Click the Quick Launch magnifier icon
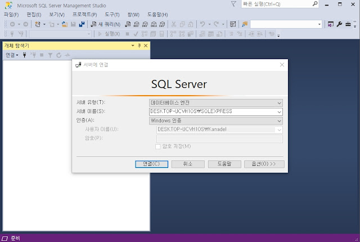360x242 pixels. pyautogui.click(x=315, y=4)
